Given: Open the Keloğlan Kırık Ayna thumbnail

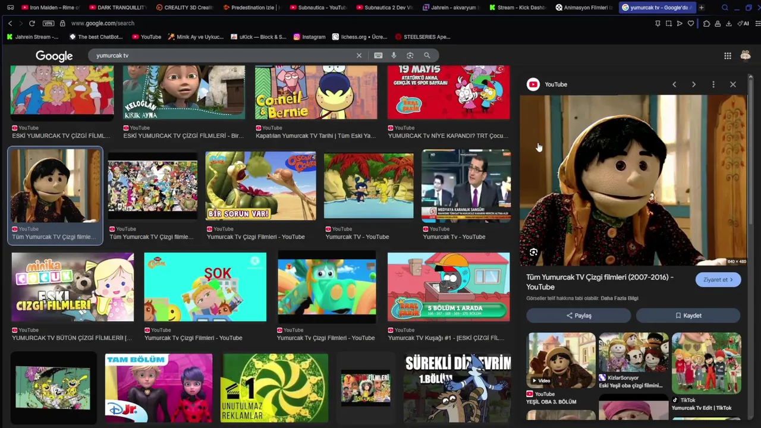Looking at the screenshot, I should click(x=184, y=93).
